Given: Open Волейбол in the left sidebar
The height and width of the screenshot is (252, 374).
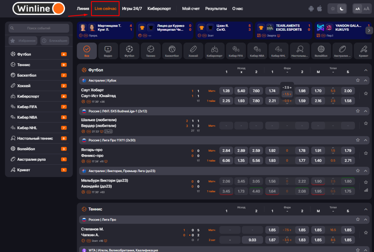Looking at the screenshot, I should [x=39, y=149].
